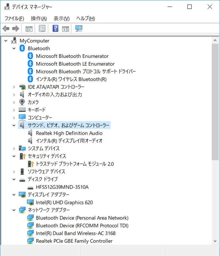
Task: Select Bluetooth Device (RFCOMM Protocol TDI)
Action: click(82, 225)
